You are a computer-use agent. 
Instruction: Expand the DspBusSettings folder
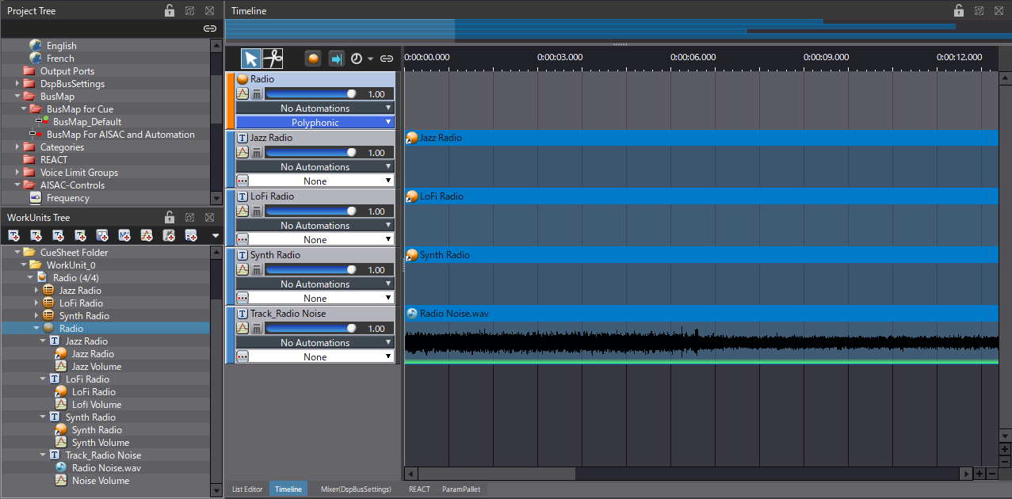tap(17, 84)
